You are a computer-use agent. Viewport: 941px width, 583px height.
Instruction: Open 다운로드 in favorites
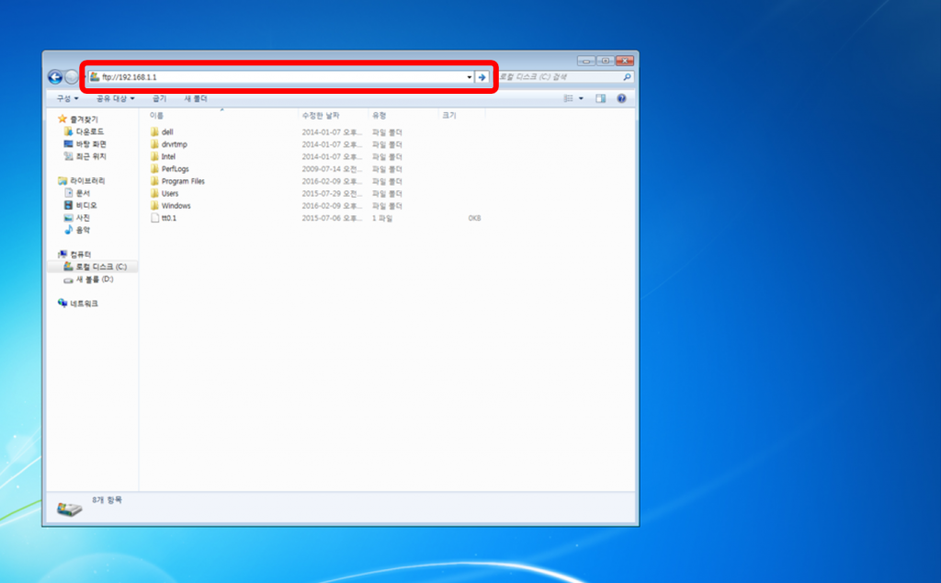click(x=84, y=131)
